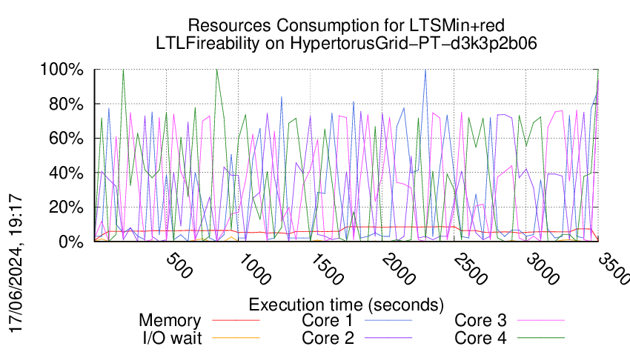Click the '60%' y-axis label
This screenshot has height=352, width=630.
[x=66, y=139]
